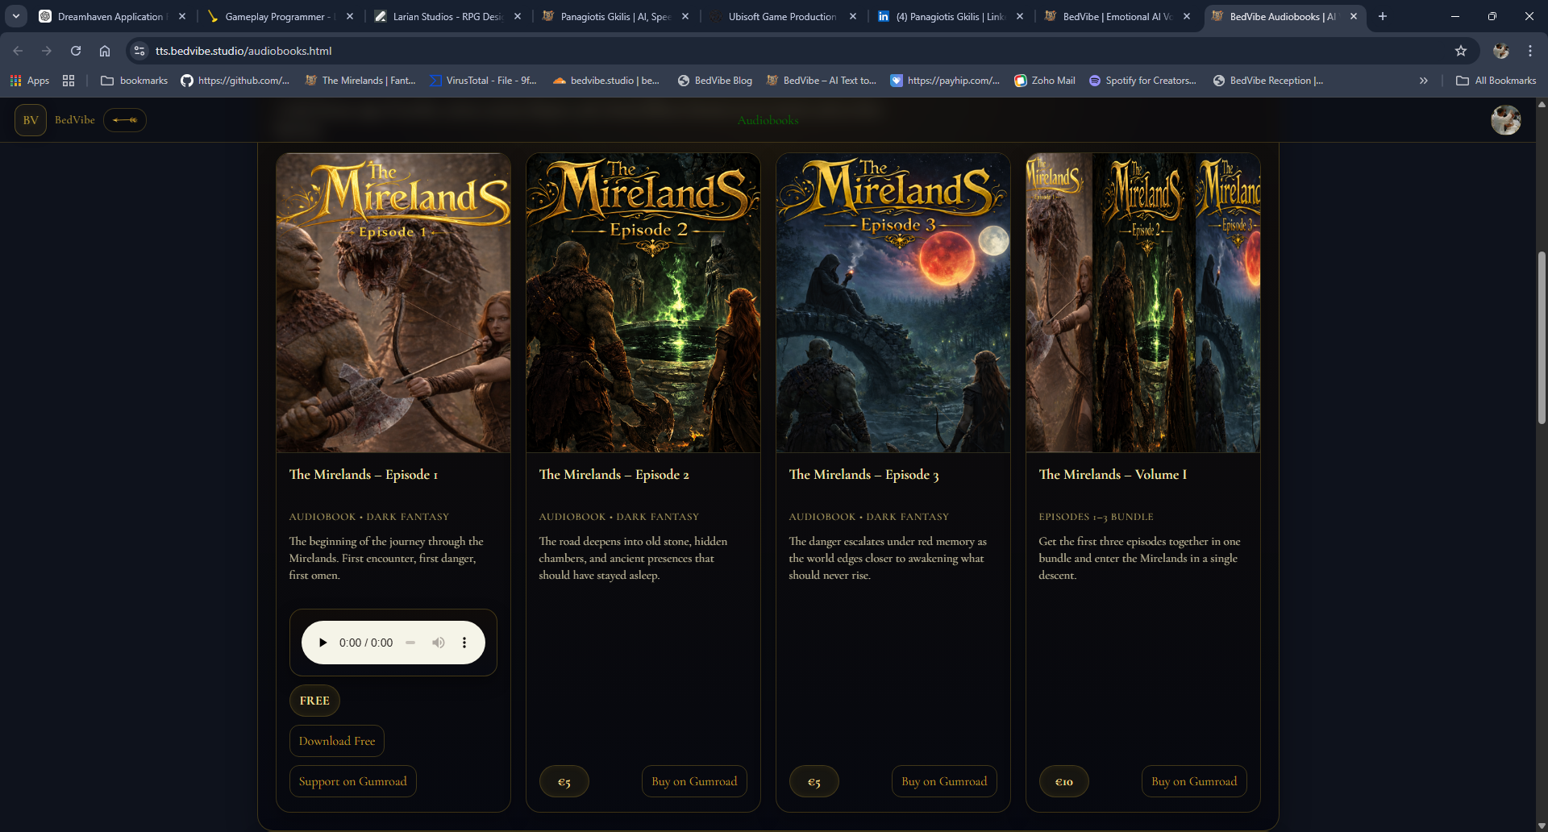Open the Apps shortcut in bookmarks bar
This screenshot has height=832, width=1548.
pyautogui.click(x=30, y=81)
